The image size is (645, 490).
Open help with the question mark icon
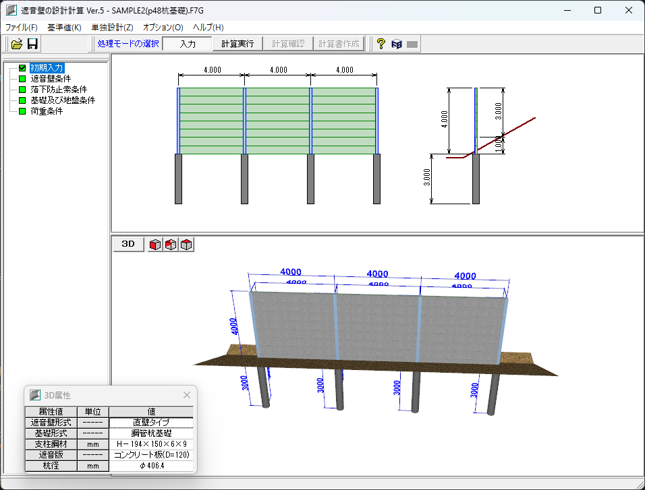click(381, 44)
